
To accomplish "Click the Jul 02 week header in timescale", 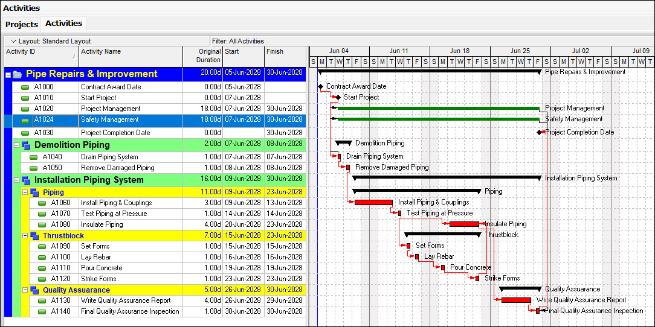I will pyautogui.click(x=581, y=51).
